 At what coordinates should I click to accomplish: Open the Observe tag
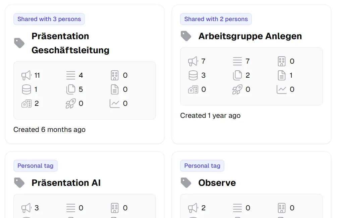tap(217, 183)
